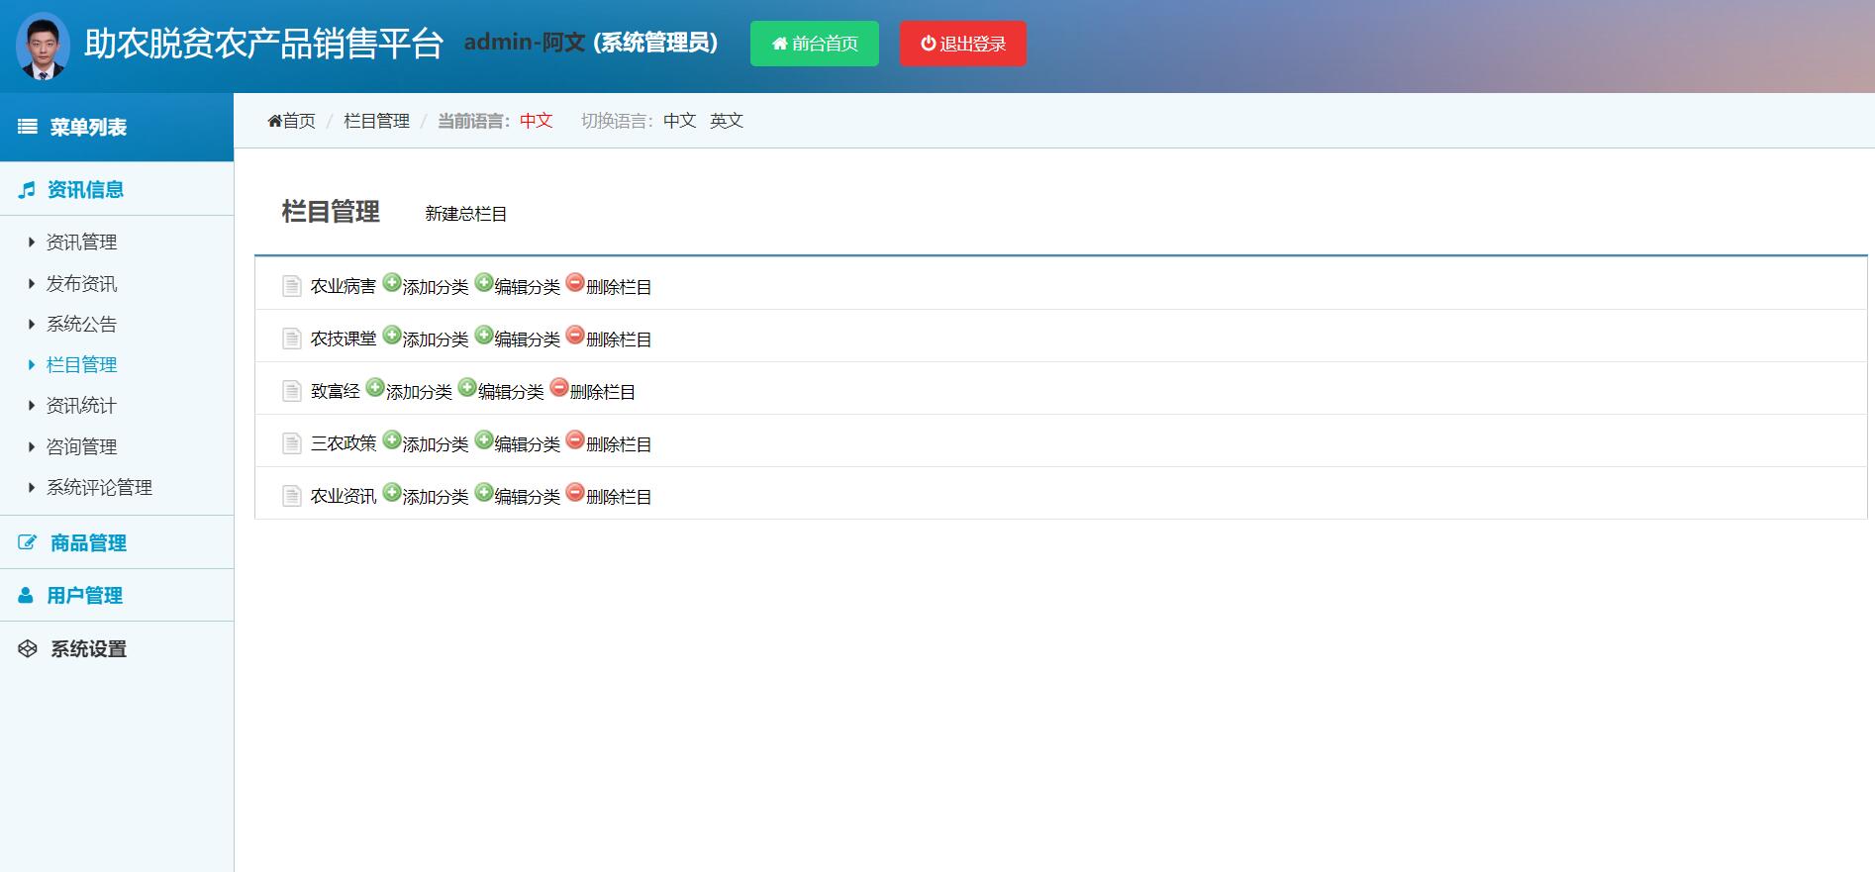This screenshot has width=1875, height=872.
Task: Click 删除栏目 text in 农业资讯 row
Action: click(619, 497)
